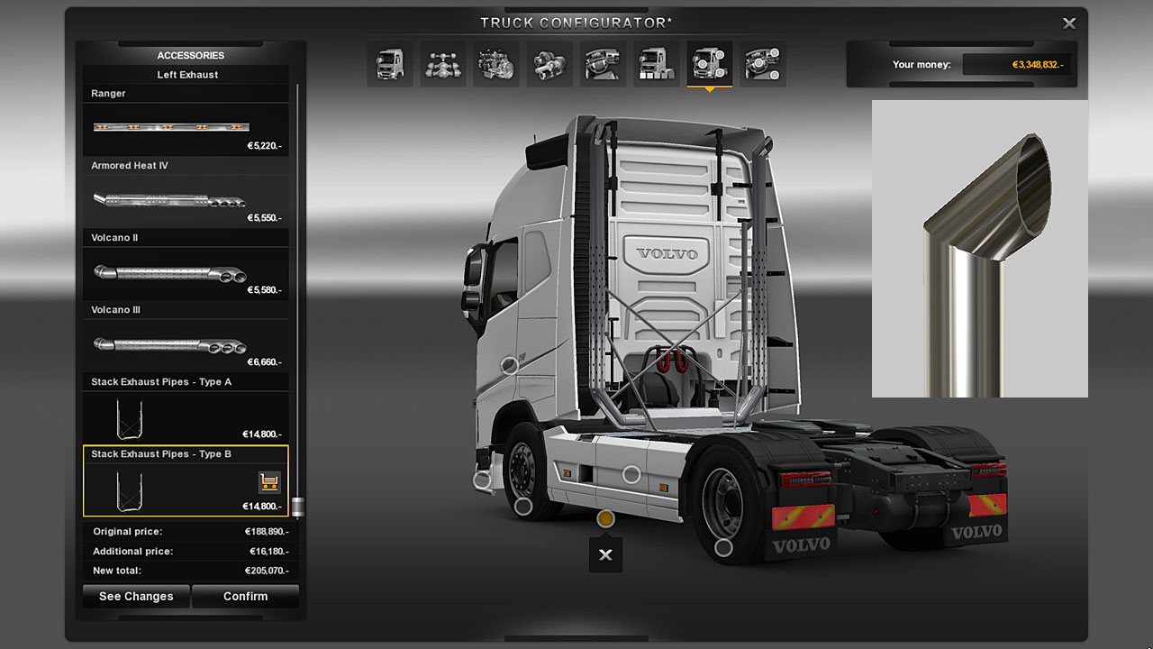Select the side skirt accessory slot marker

click(x=631, y=474)
